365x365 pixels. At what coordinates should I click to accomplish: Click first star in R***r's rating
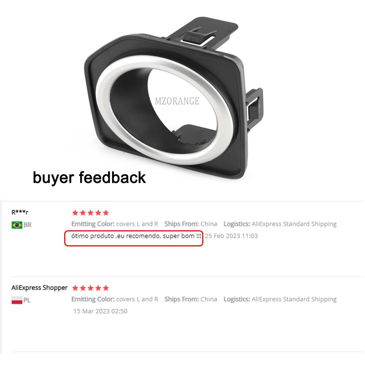pyautogui.click(x=75, y=212)
